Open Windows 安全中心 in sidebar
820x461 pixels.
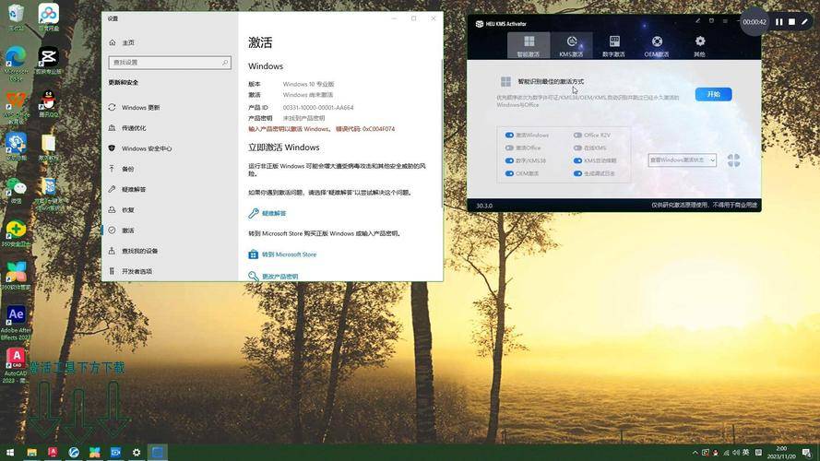[x=170, y=148]
